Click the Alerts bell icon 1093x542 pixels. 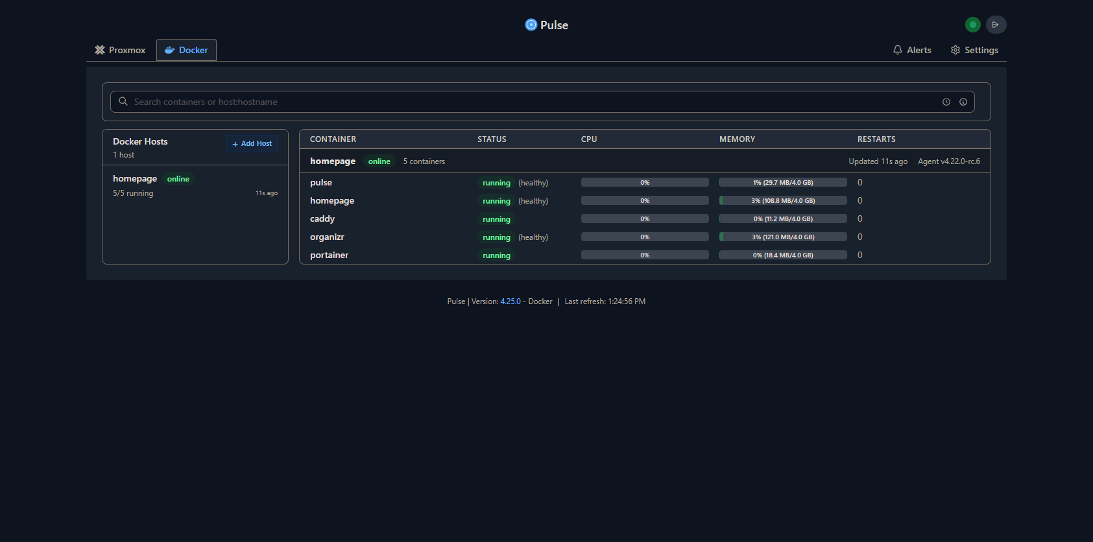898,50
